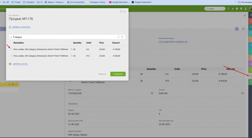
Task: Collapse the Товари section
Action: click(11, 37)
